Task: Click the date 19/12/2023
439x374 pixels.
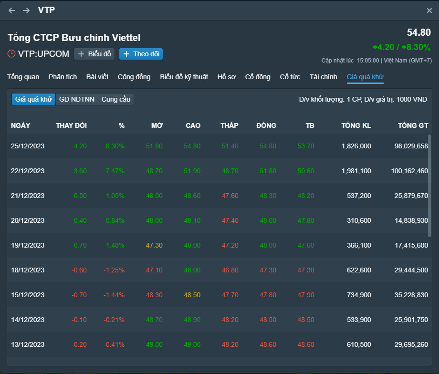Action: [28, 245]
